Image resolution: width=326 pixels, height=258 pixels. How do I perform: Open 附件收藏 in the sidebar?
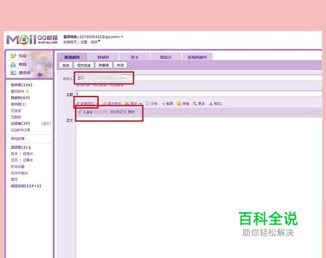point(18,167)
